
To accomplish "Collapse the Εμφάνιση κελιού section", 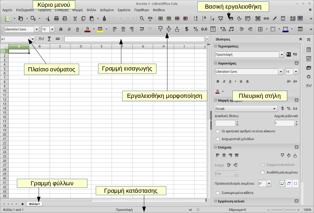I will (x=216, y=201).
